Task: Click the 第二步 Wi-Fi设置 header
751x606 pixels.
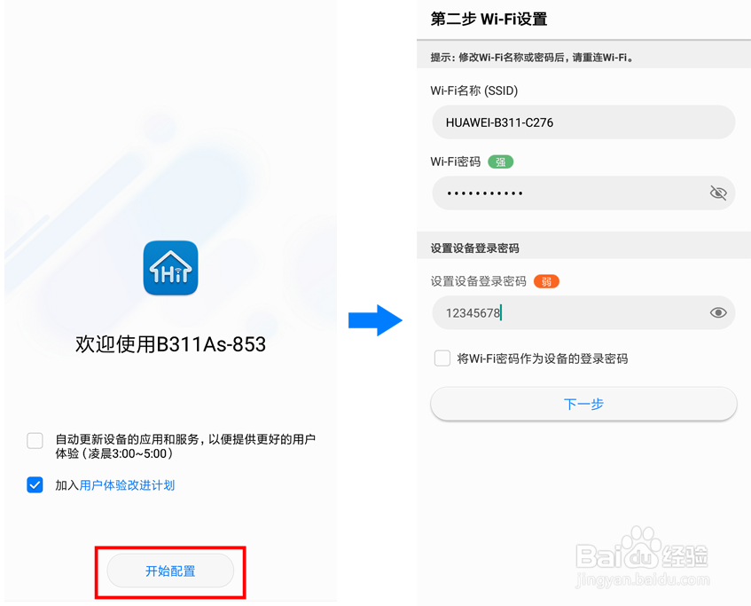Action: pyautogui.click(x=489, y=18)
